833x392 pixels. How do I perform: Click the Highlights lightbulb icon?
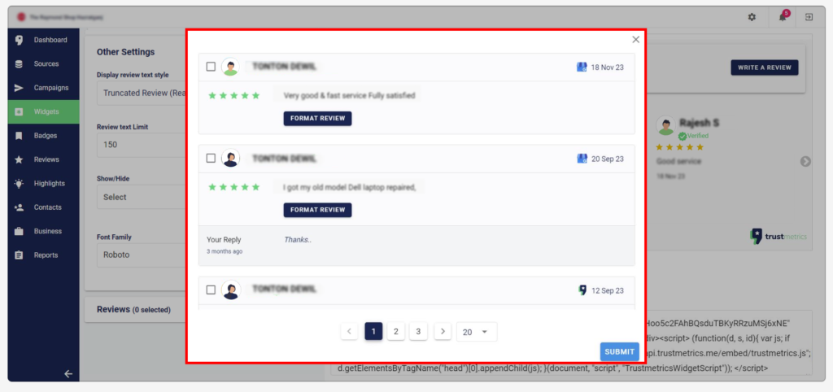coord(20,183)
